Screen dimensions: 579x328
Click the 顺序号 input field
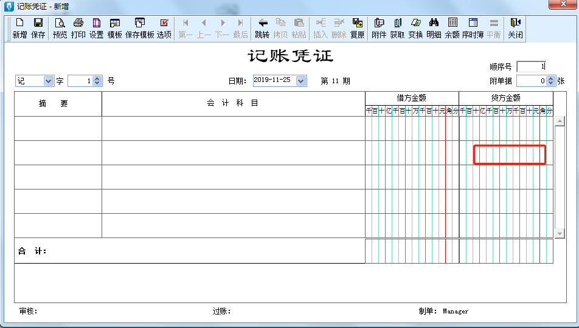point(532,67)
